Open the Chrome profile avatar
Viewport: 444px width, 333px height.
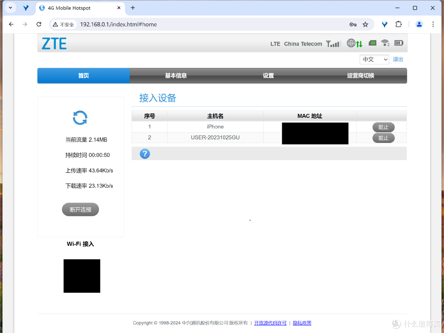pyautogui.click(x=419, y=24)
